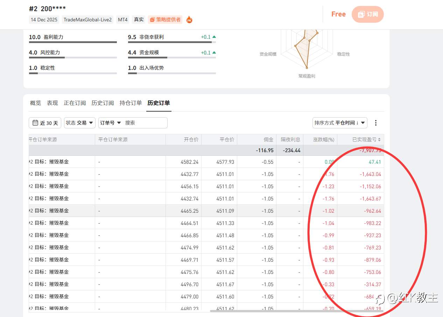Click the radar chart graphic
This screenshot has width=443, height=317.
307,49
